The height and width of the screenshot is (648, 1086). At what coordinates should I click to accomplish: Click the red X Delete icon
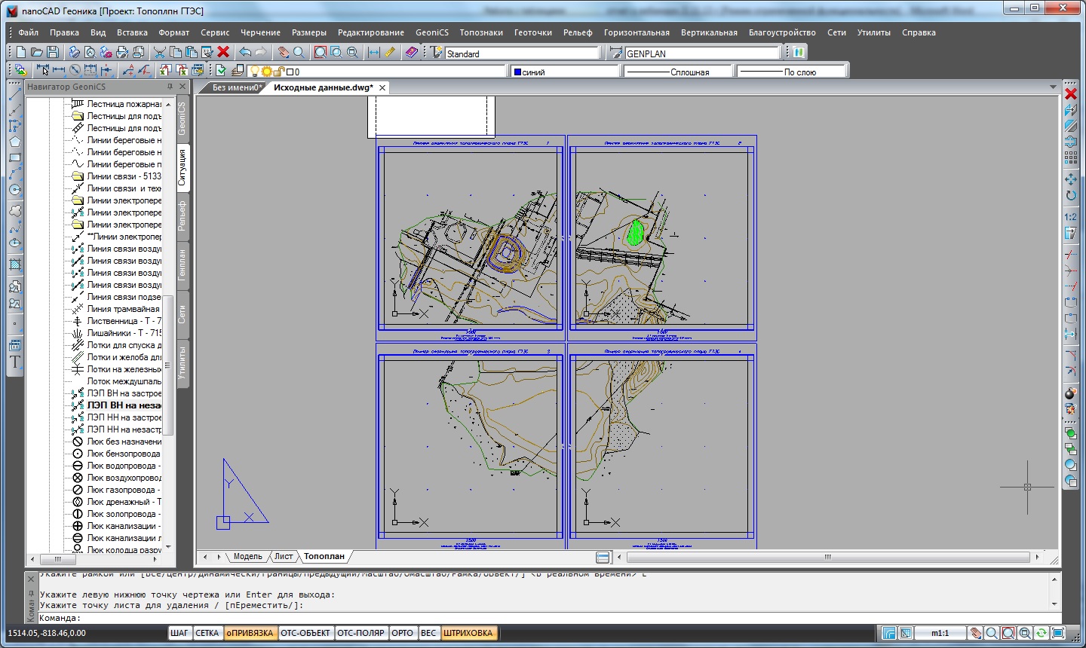(x=223, y=52)
